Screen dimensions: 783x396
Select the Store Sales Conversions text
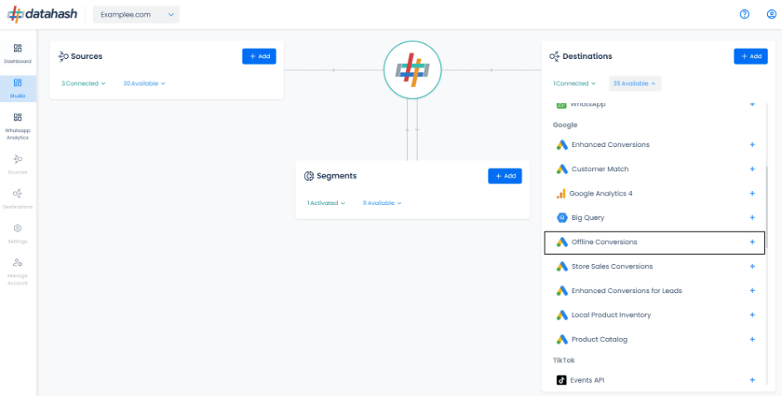tap(612, 266)
